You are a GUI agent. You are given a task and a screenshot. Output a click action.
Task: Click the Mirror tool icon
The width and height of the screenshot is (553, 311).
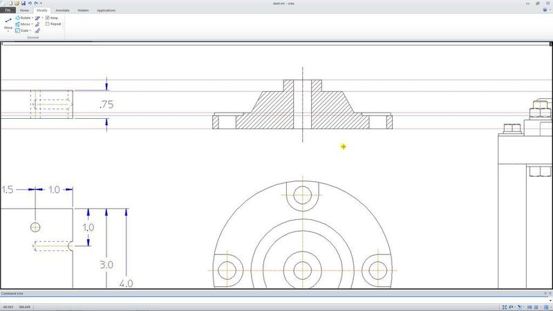pyautogui.click(x=18, y=23)
